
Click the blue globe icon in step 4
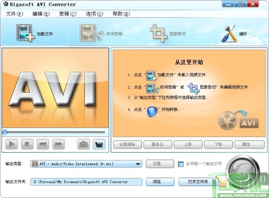pos(152,111)
